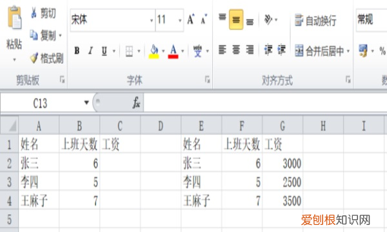
Task: Toggle the highlighted Middle Align icon
Action: (236, 19)
